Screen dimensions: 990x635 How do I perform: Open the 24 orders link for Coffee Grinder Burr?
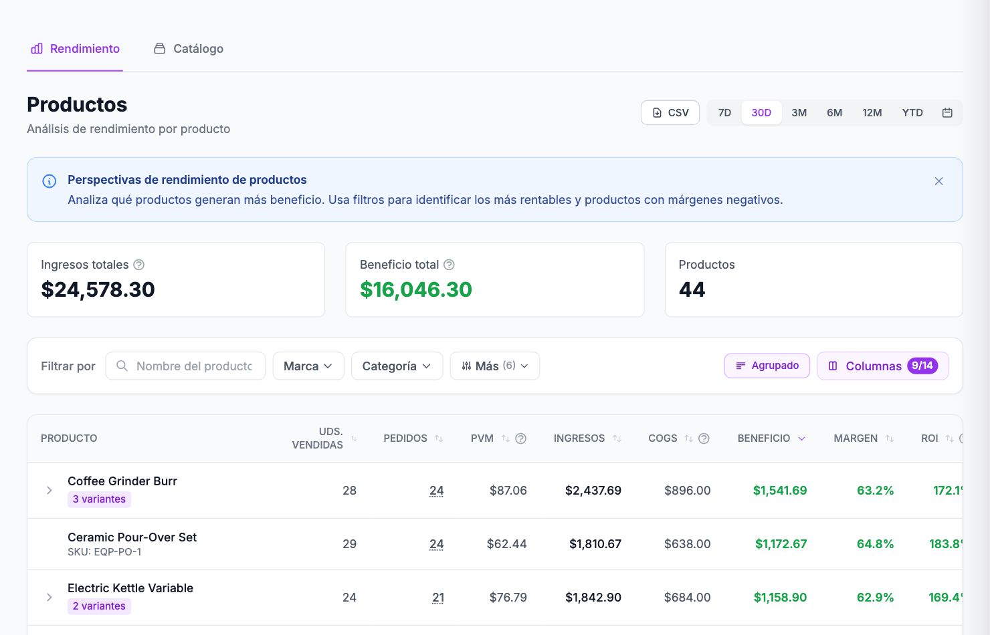pos(436,491)
